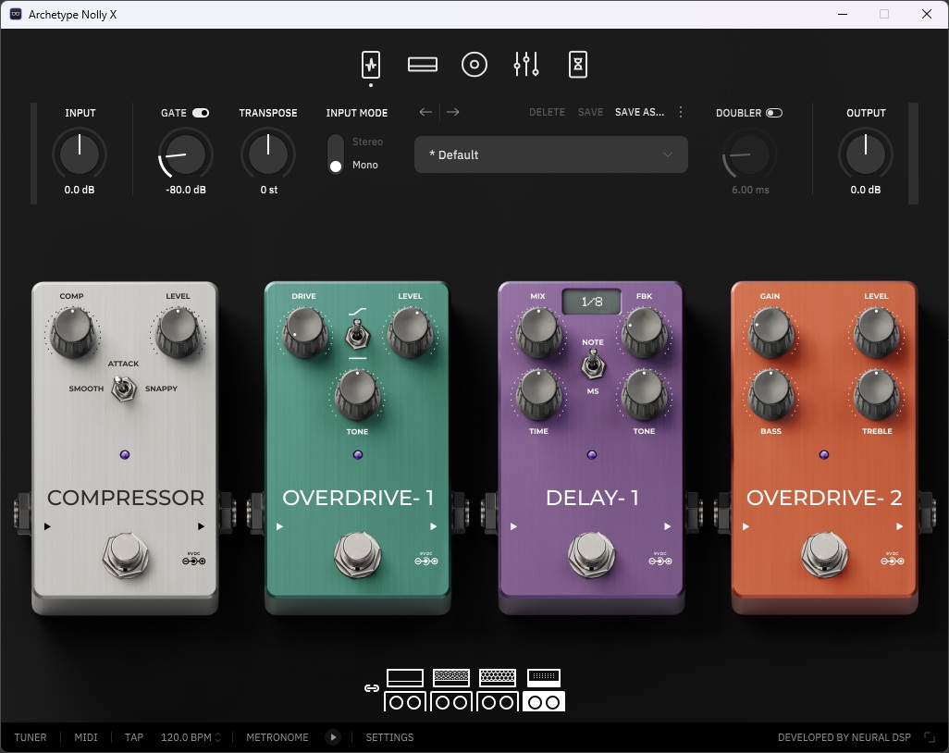The image size is (949, 753).
Task: Move Compressor pedal with its right arrow
Action: pos(201,526)
